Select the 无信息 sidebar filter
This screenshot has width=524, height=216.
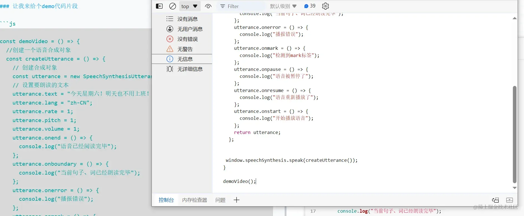pyautogui.click(x=182, y=59)
